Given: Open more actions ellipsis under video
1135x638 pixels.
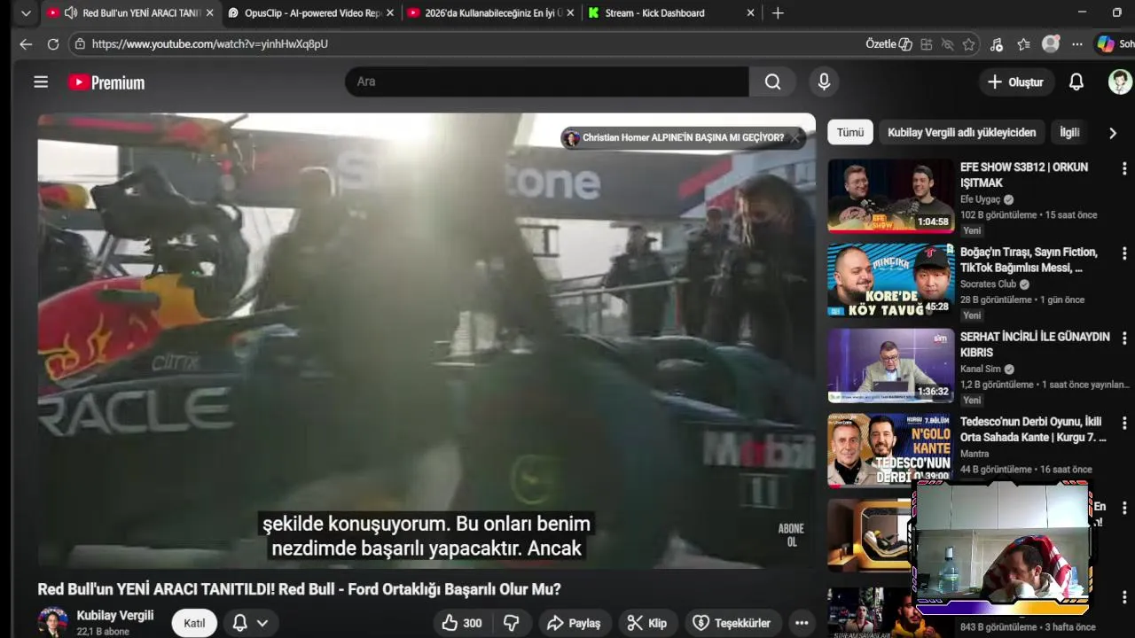Looking at the screenshot, I should pos(802,623).
